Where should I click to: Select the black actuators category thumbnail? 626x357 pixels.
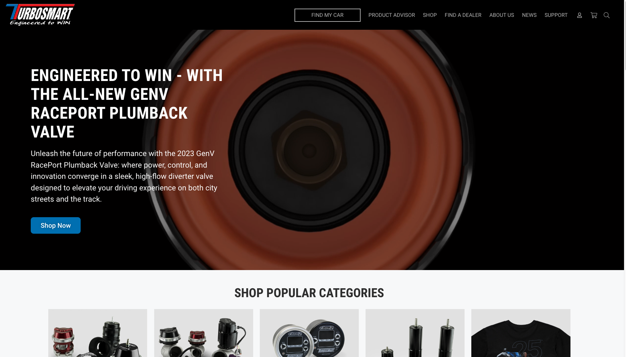(415, 333)
